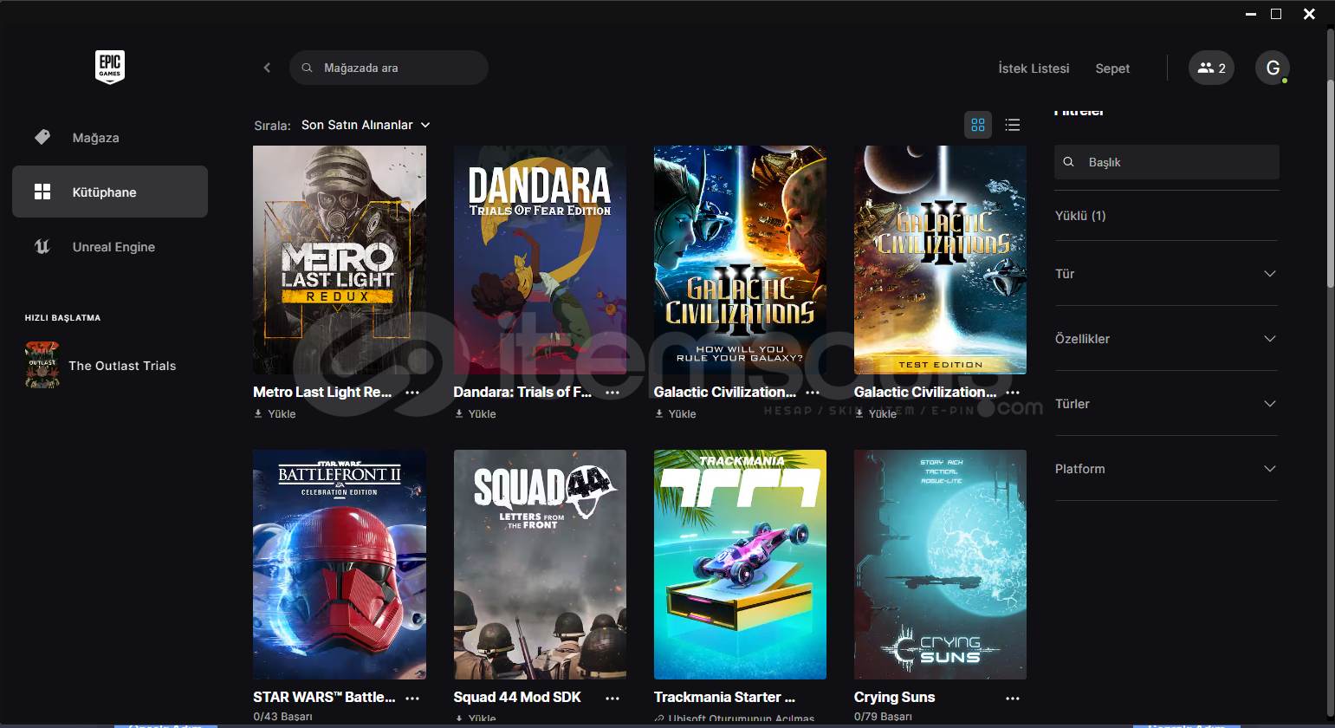Open options for Dandara Trials of Fear

coord(612,393)
